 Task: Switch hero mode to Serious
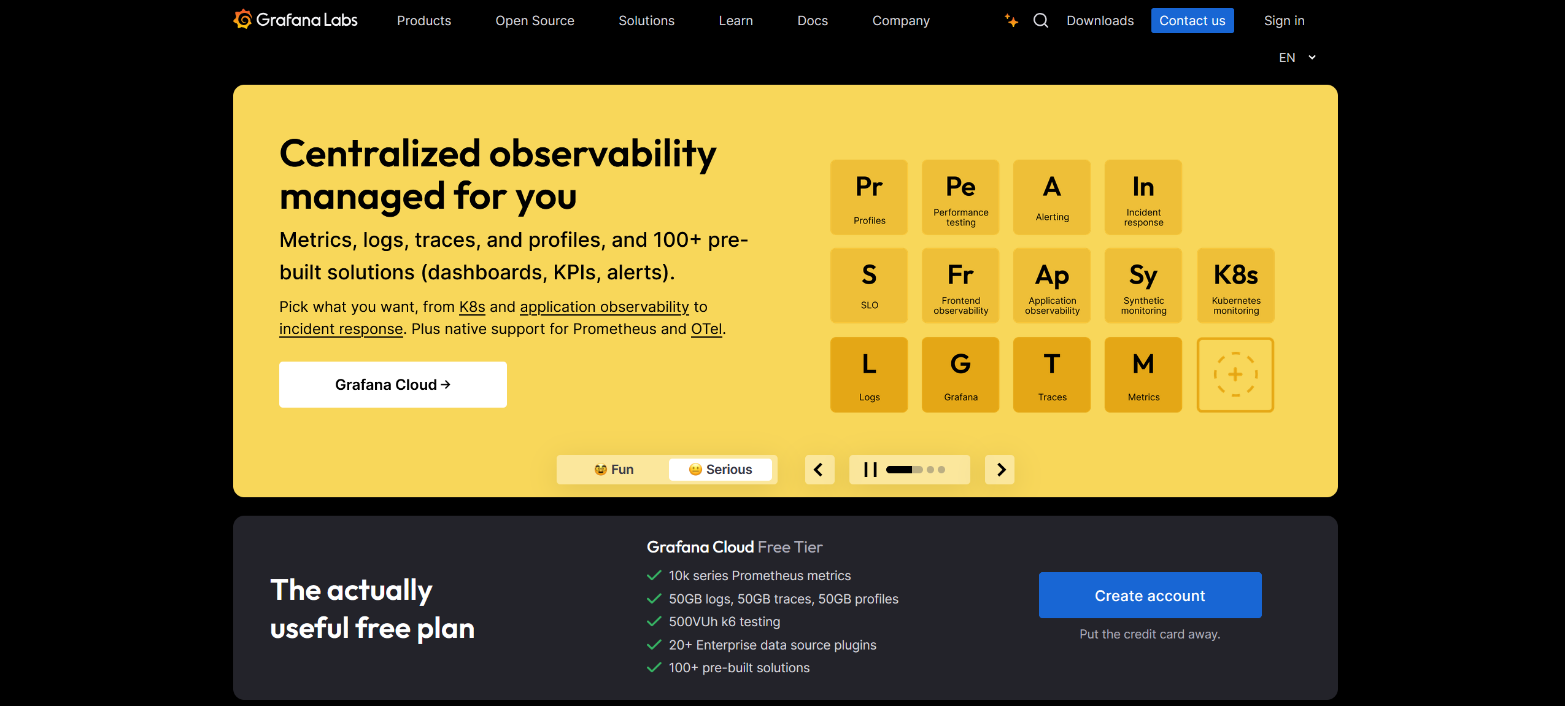(721, 470)
